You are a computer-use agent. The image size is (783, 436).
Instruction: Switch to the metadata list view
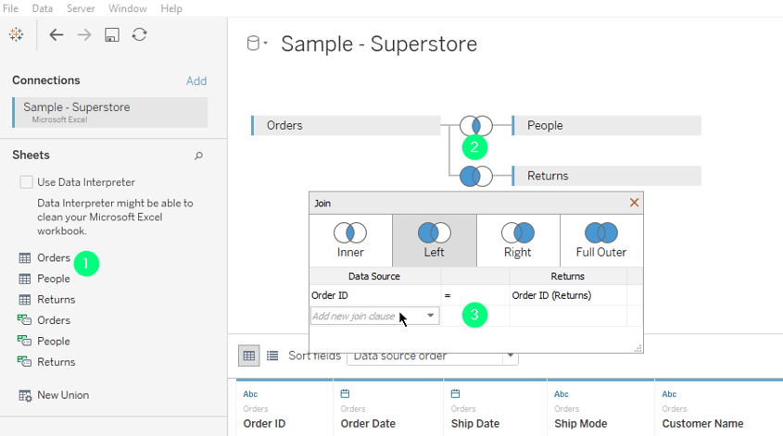[x=272, y=355]
